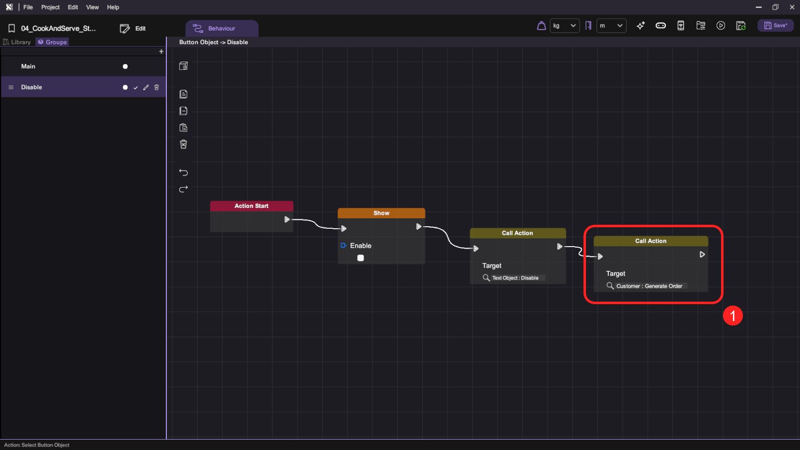
Task: Toggle the Enable checkbox in Show node
Action: [x=361, y=258]
